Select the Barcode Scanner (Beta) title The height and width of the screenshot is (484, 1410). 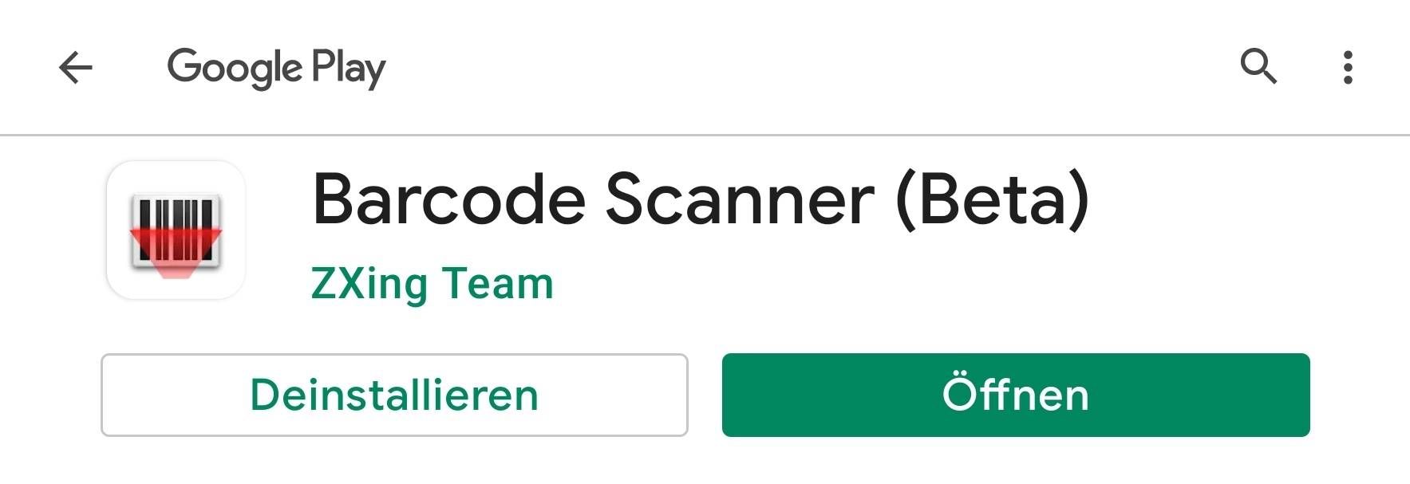701,199
